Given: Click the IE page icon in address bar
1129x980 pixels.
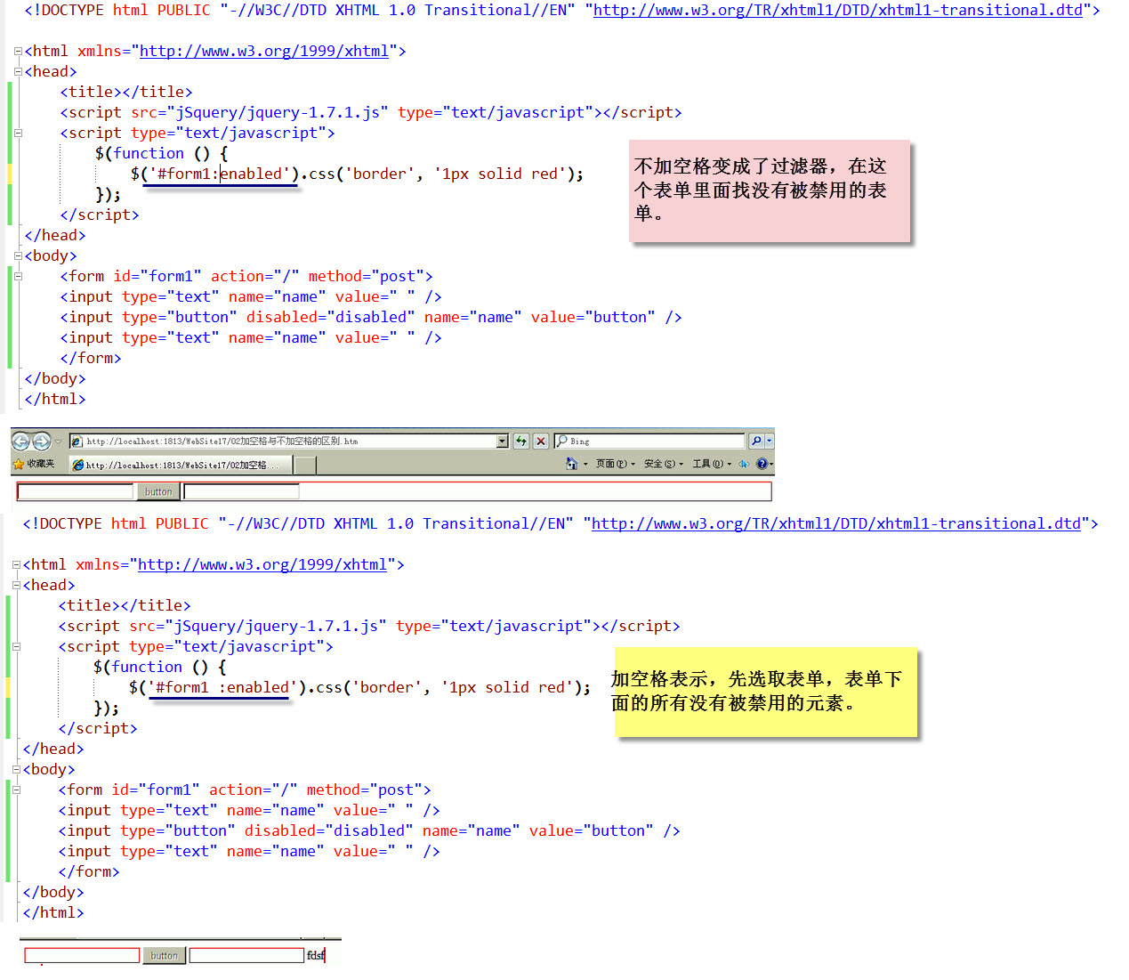Looking at the screenshot, I should (77, 441).
